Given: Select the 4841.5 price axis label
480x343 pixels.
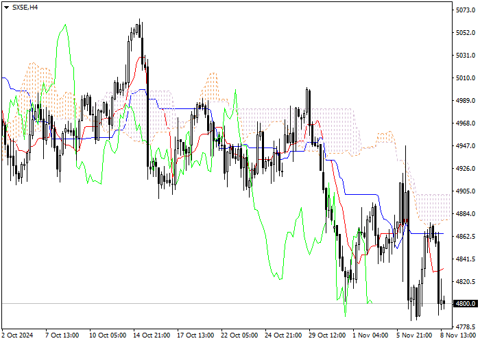Looking at the screenshot, I should tap(466, 259).
